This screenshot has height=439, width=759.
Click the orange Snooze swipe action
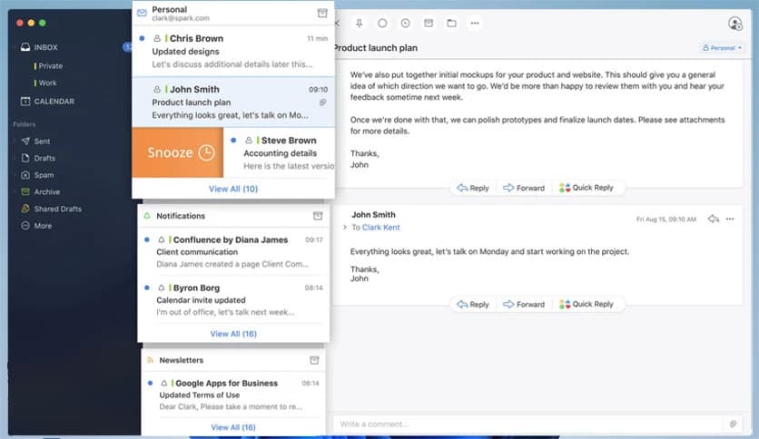pyautogui.click(x=178, y=152)
